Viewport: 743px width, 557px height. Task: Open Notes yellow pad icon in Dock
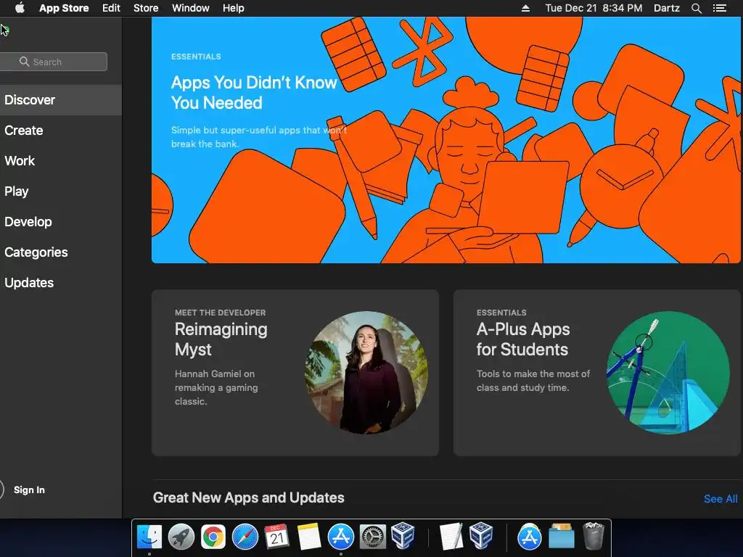(308, 537)
